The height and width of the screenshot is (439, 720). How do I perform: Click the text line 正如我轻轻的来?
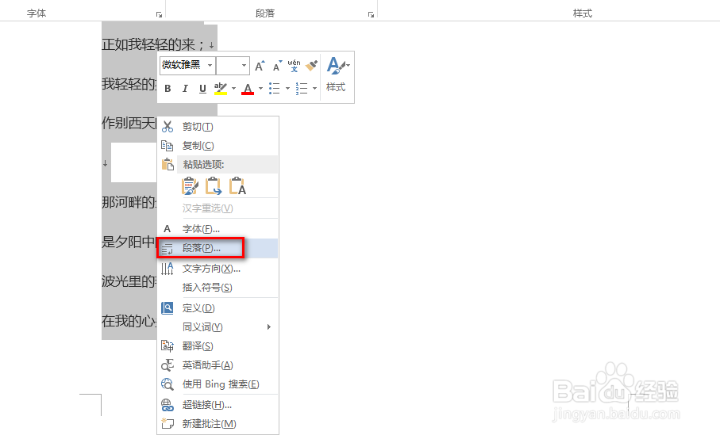[x=153, y=44]
